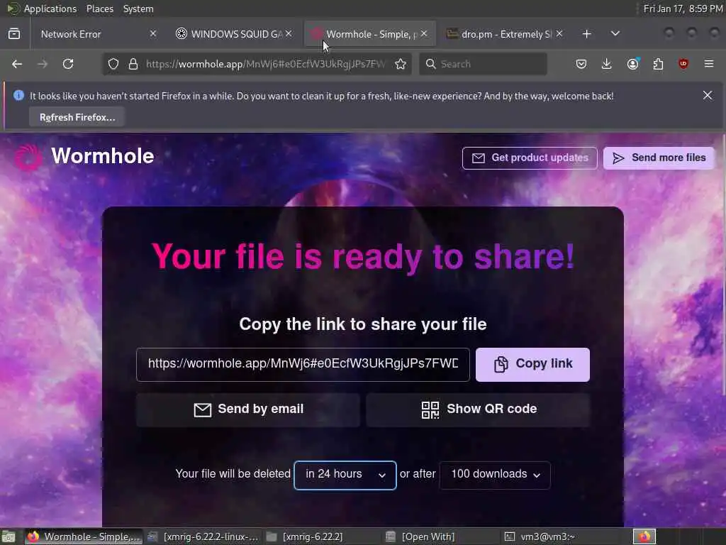This screenshot has height=545, width=726.
Task: Open the Places menu
Action: (99, 9)
